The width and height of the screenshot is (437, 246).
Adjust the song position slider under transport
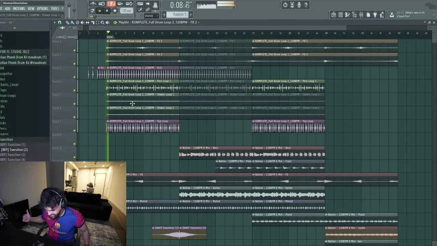pyautogui.click(x=111, y=16)
